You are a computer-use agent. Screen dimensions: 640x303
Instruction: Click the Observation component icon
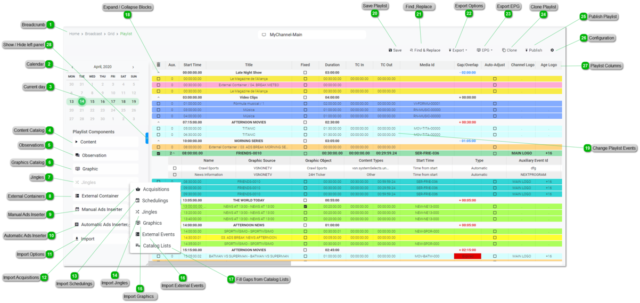pyautogui.click(x=77, y=155)
